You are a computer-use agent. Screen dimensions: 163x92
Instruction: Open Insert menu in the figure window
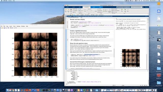(11, 26)
